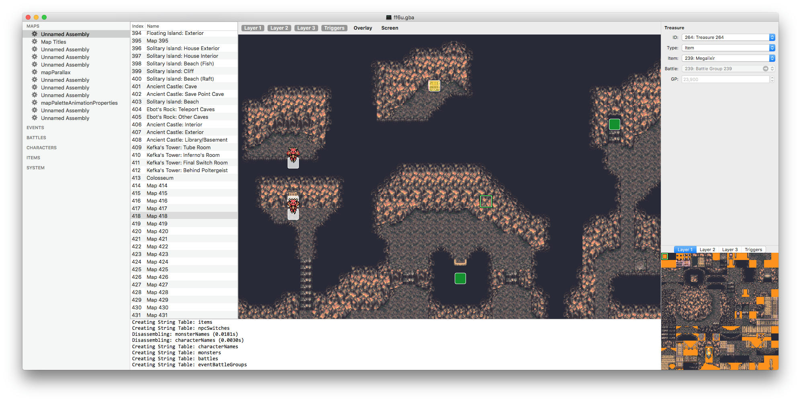Click the Index column header
This screenshot has width=801, height=402.
tap(138, 26)
